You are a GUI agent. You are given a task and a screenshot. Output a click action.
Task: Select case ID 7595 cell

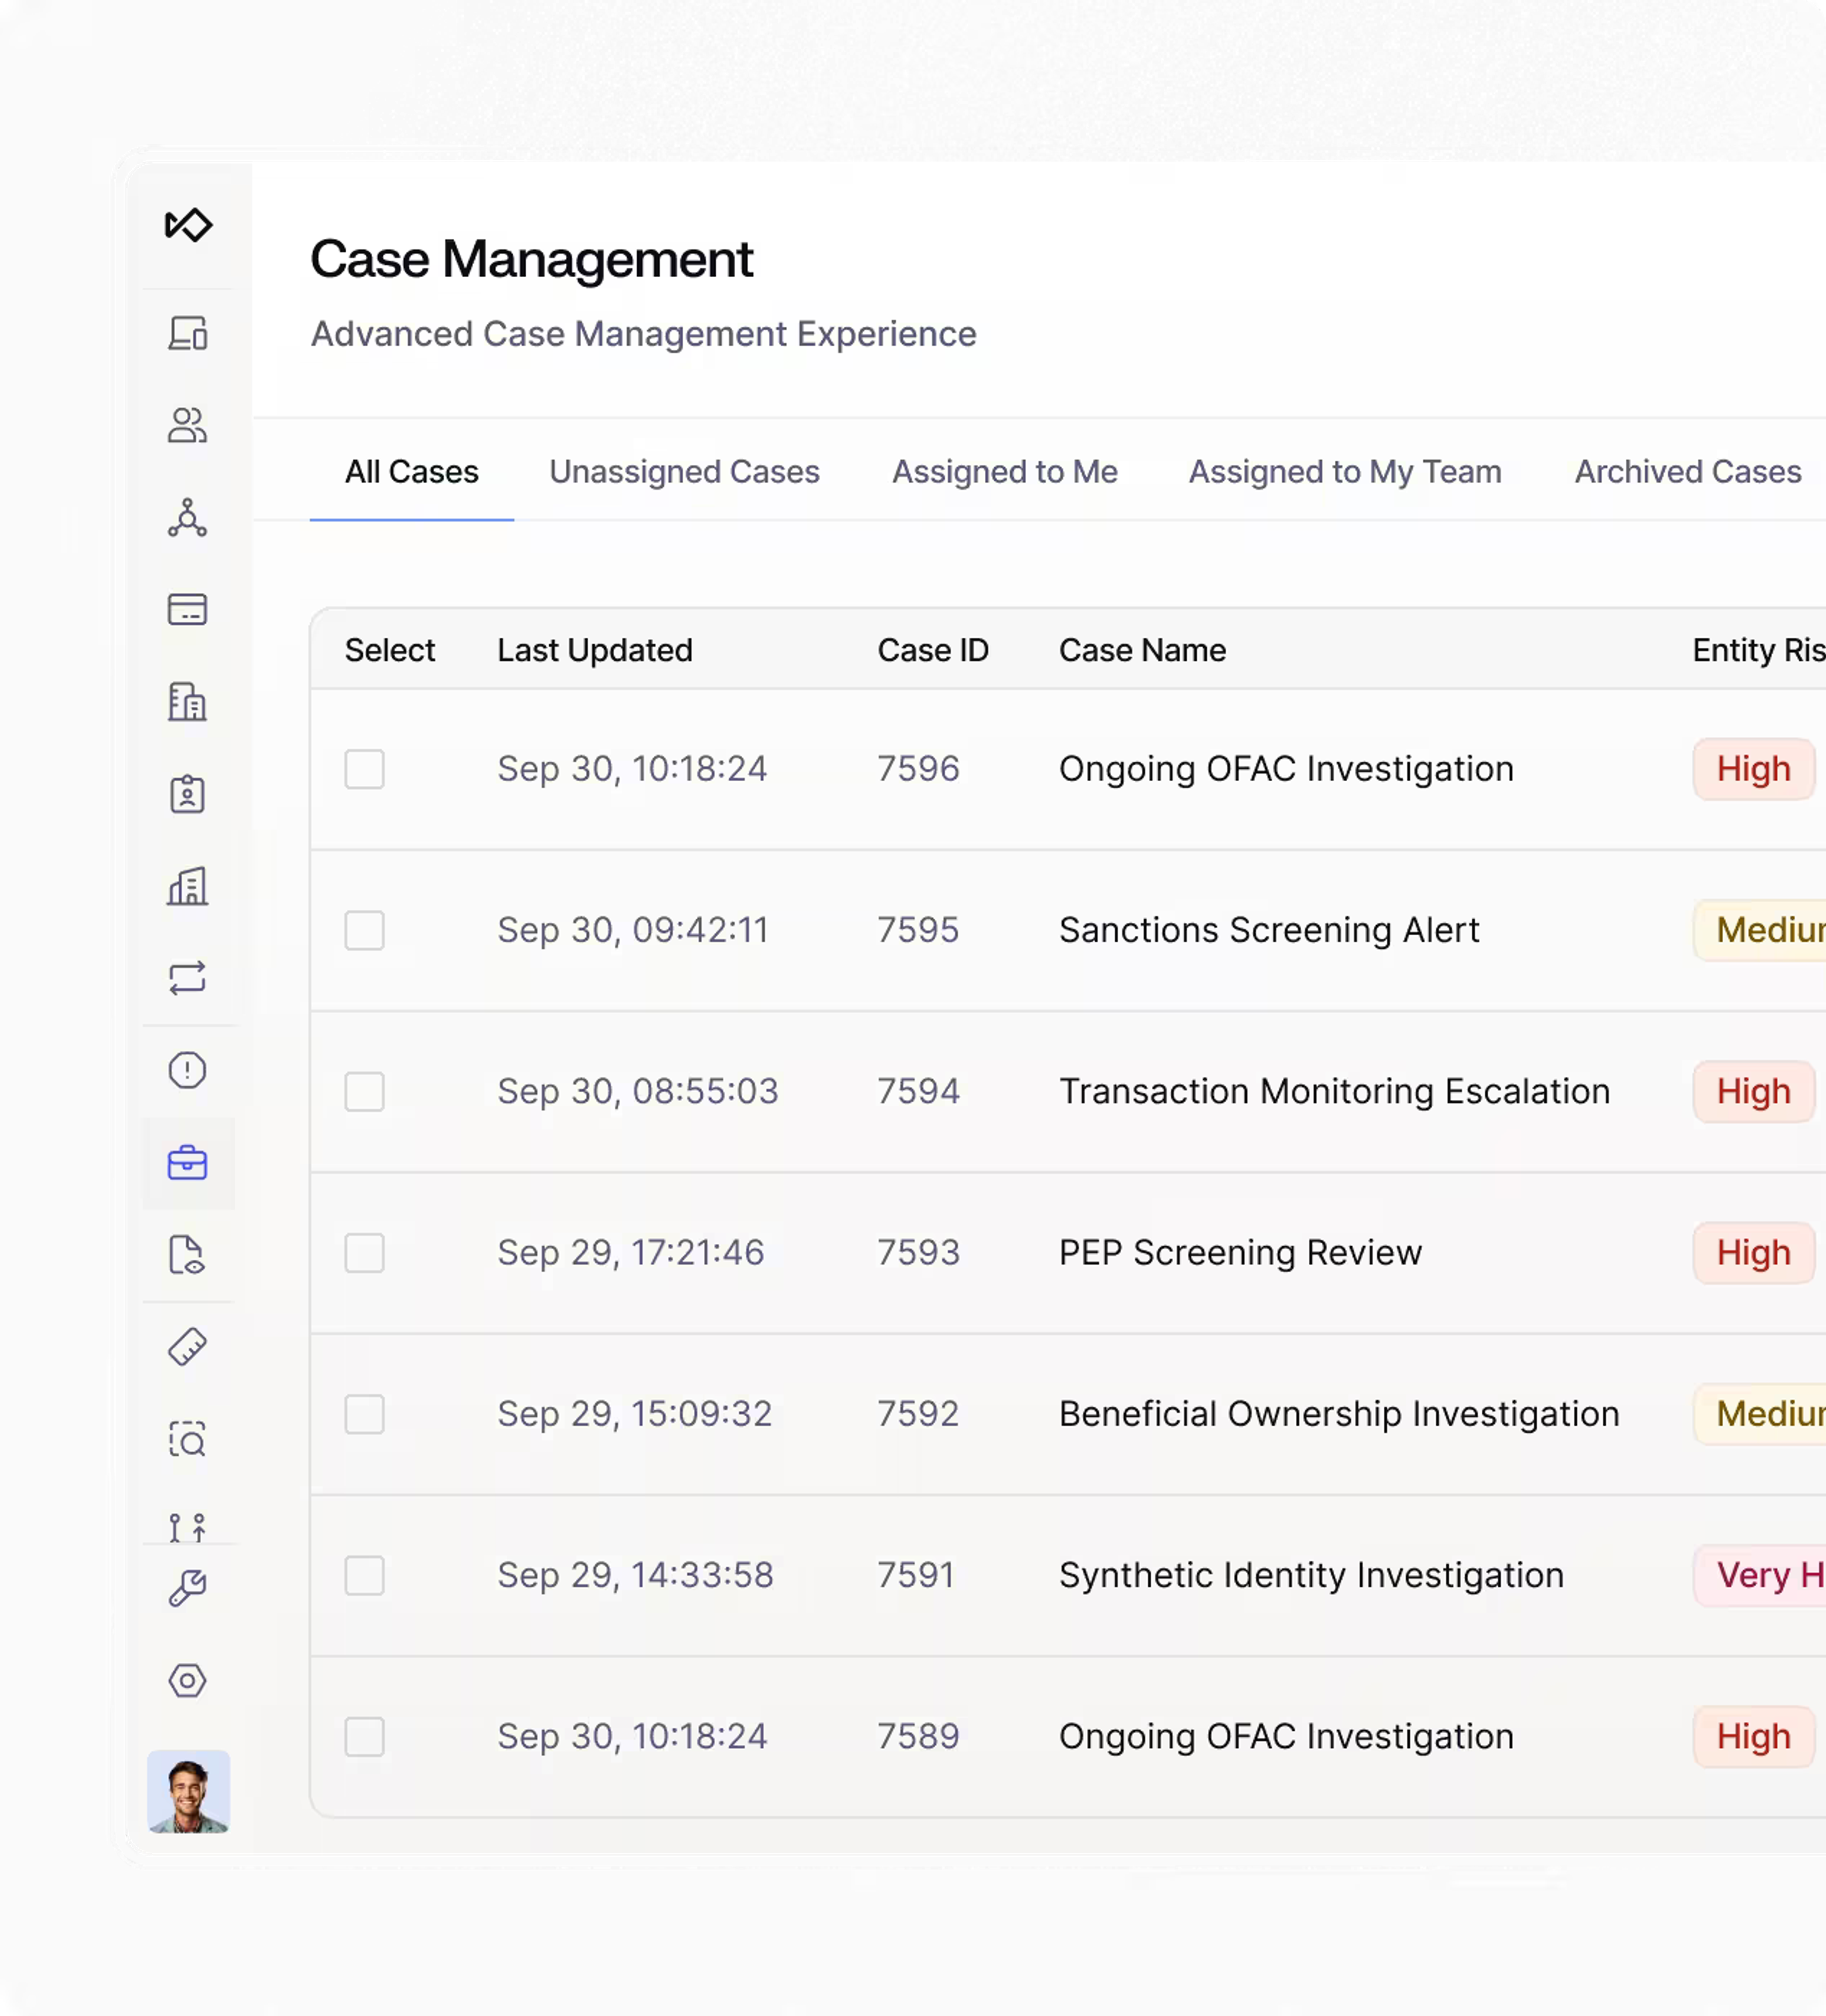(x=918, y=930)
